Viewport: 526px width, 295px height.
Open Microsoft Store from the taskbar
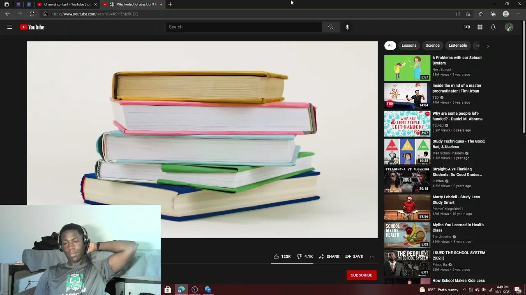click(x=168, y=290)
